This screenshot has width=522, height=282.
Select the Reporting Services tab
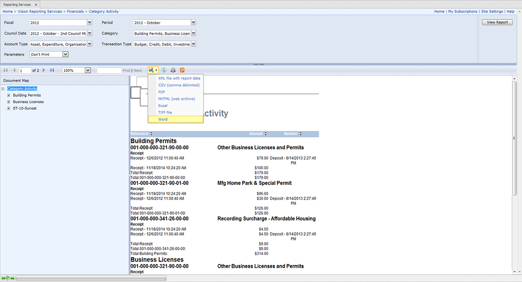tap(17, 5)
